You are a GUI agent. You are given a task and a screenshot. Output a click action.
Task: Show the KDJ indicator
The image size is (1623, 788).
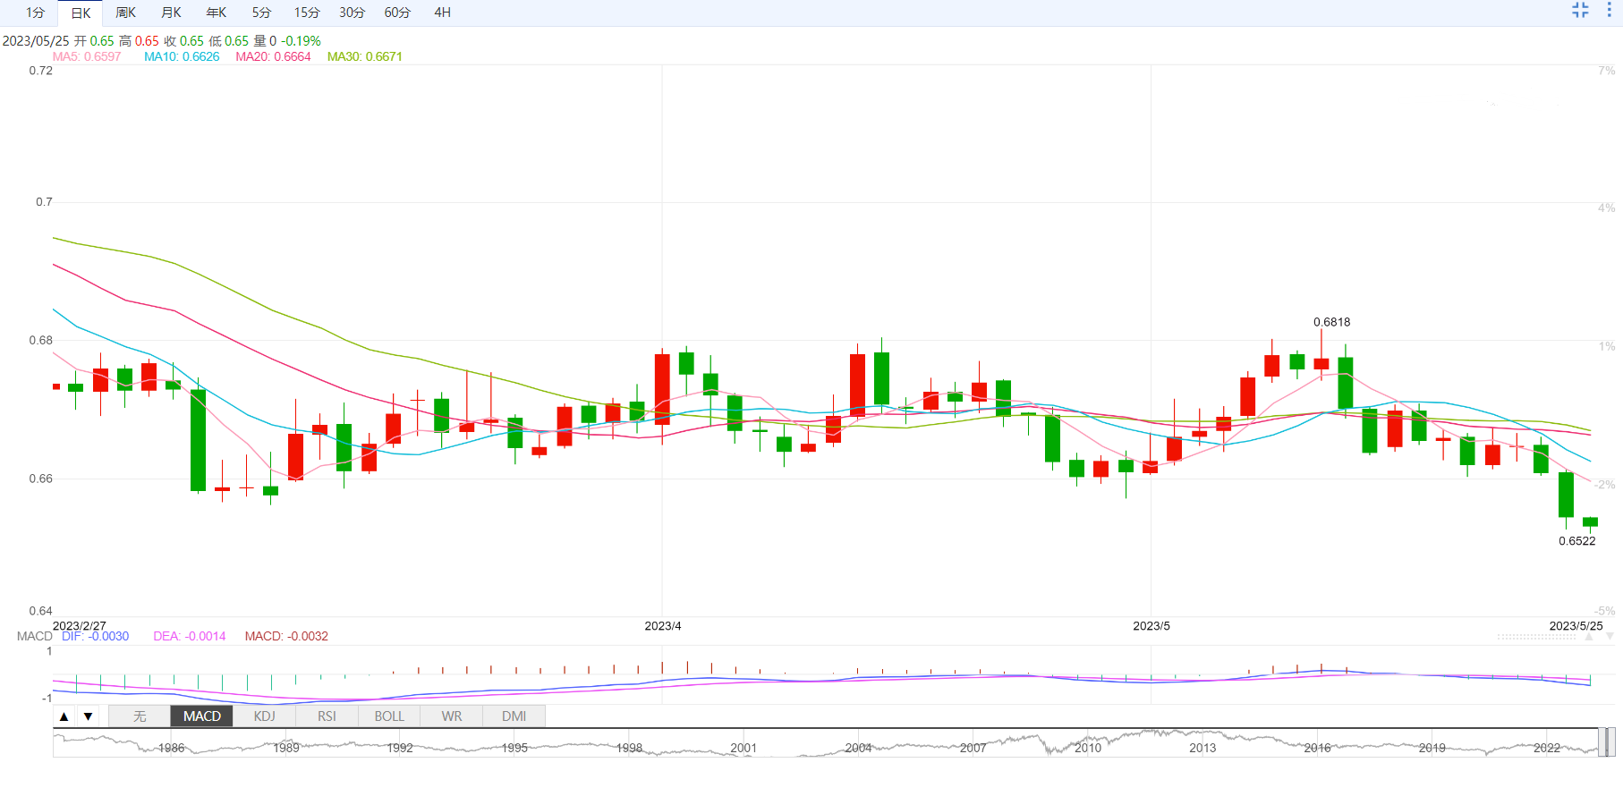click(x=265, y=716)
